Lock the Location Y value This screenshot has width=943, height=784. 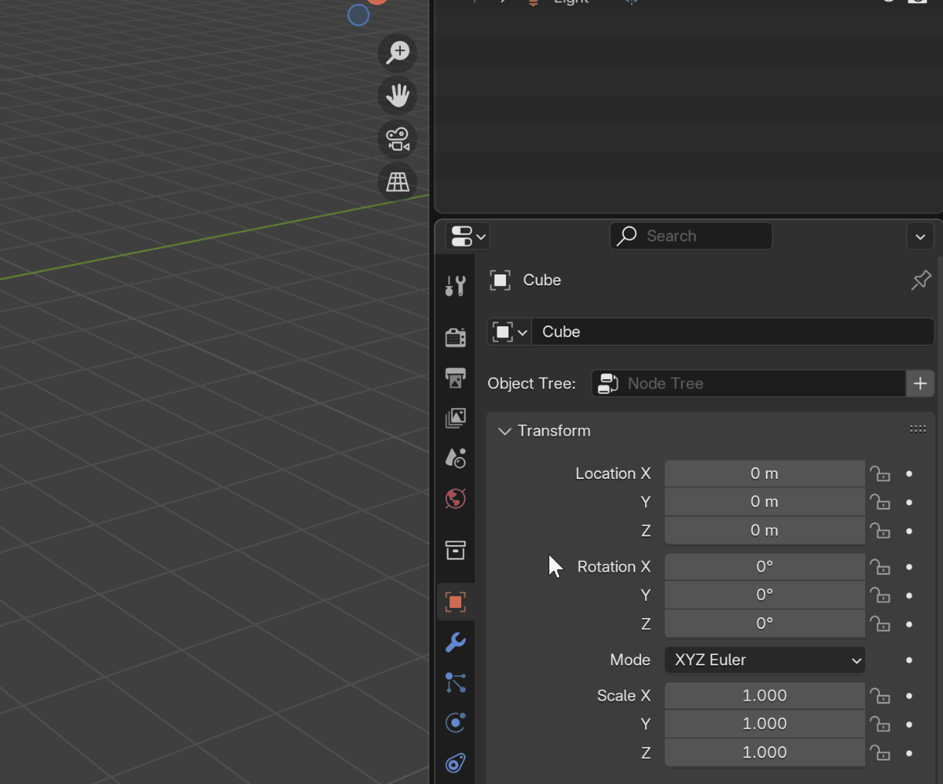pos(879,502)
